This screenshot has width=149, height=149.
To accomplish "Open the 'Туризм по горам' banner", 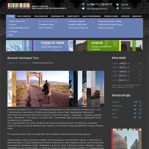I will click(x=39, y=46).
